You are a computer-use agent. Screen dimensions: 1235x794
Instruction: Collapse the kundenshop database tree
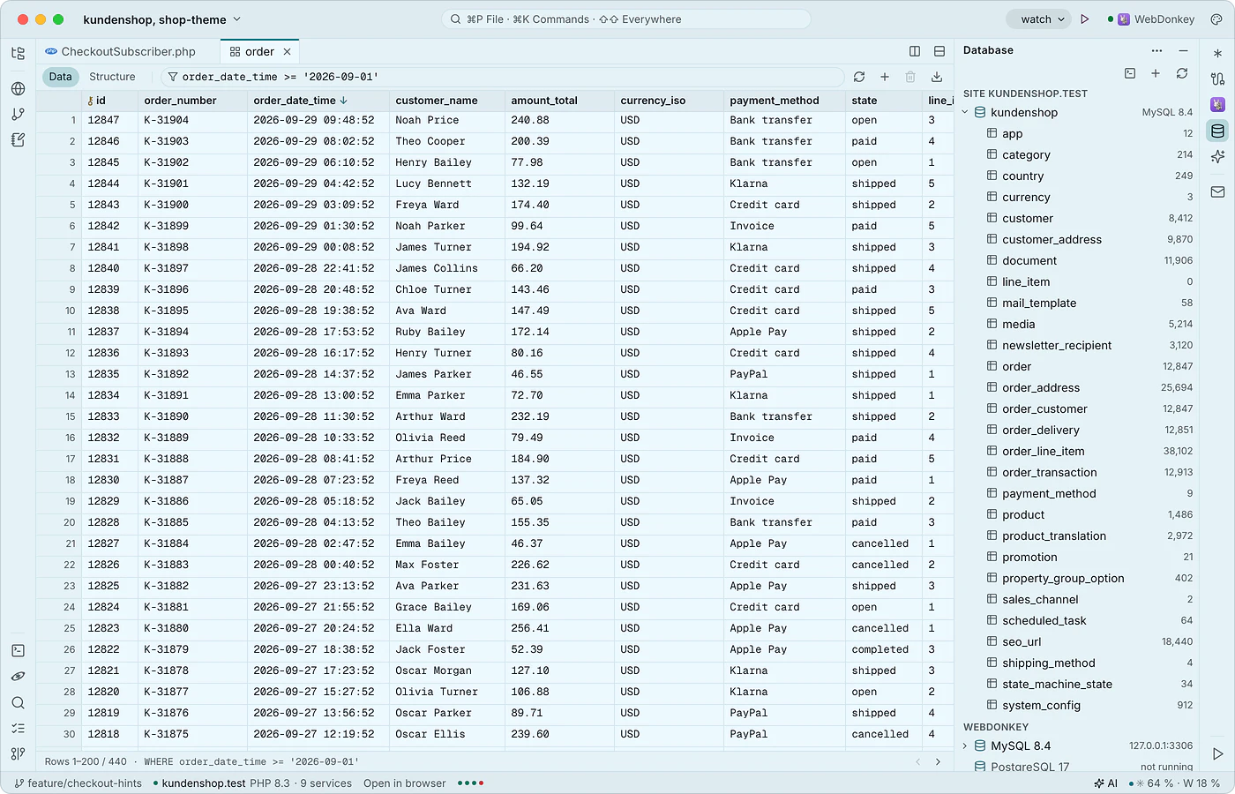click(x=965, y=112)
